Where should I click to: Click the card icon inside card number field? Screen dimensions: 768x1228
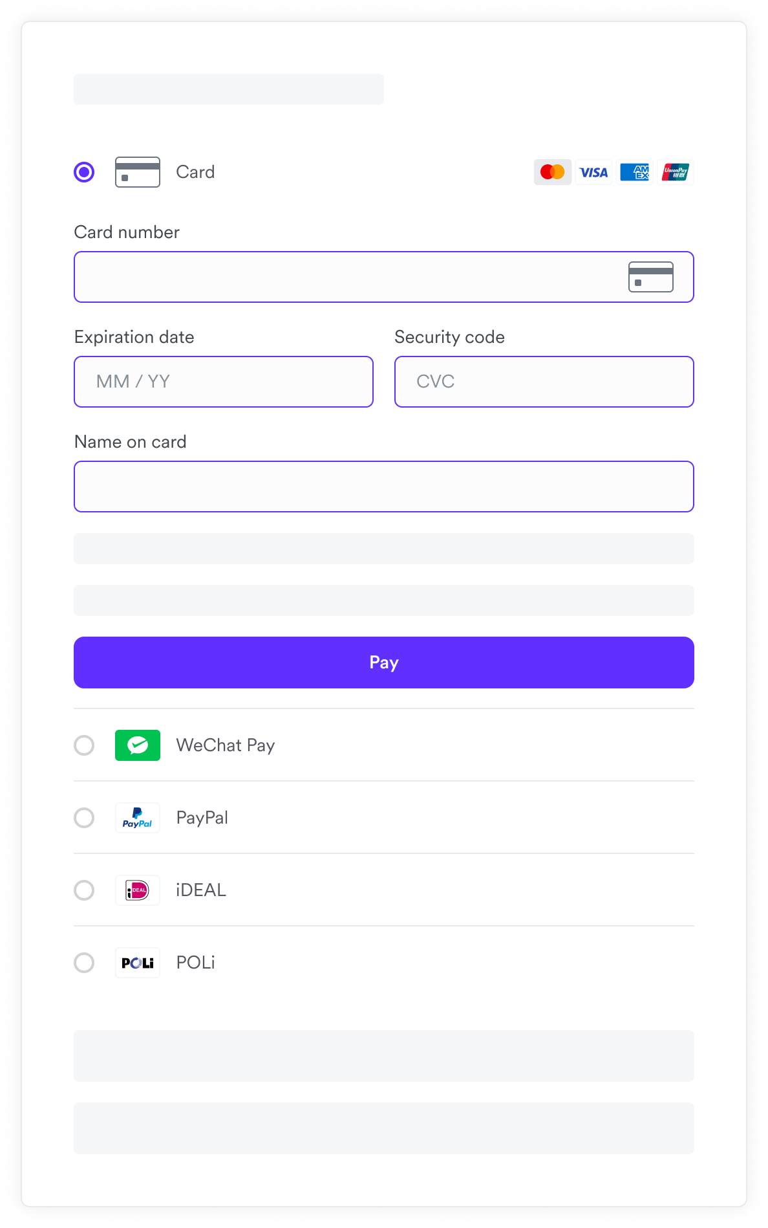coord(651,277)
